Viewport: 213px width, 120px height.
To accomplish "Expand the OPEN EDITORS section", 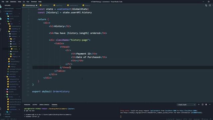I will [9, 9].
